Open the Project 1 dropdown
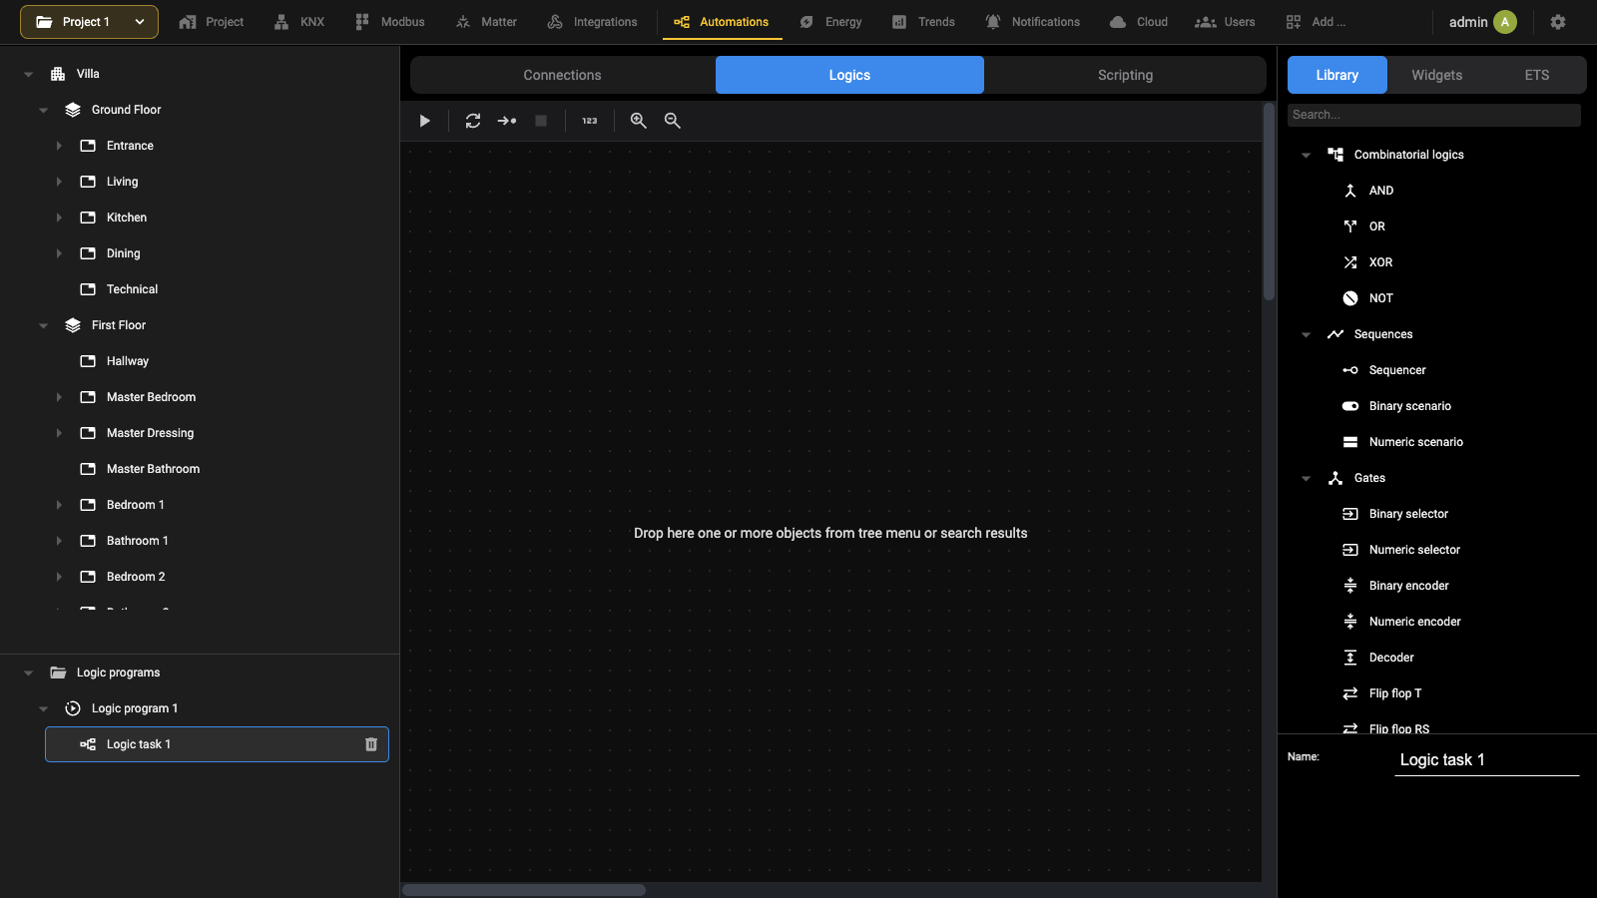 89,22
